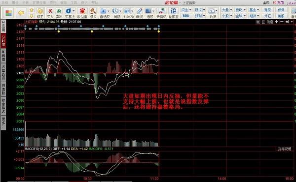
Task: Open the 卖出 sell icon
Action: (59, 13)
